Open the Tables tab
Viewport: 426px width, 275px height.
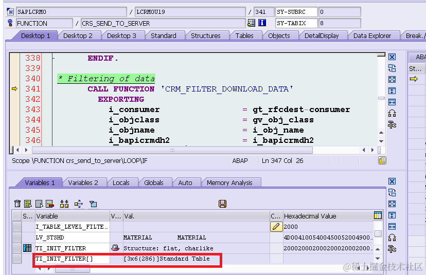(244, 36)
